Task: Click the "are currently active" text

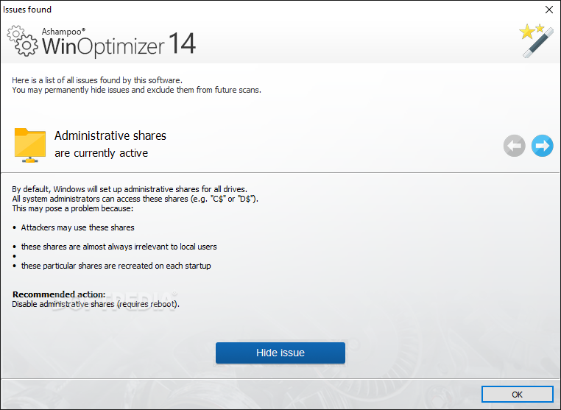Action: coord(102,153)
